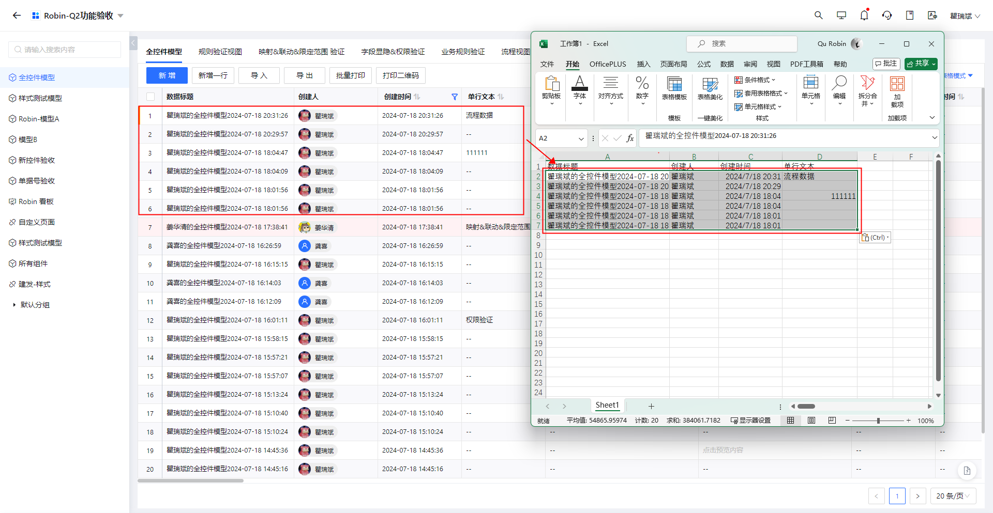993x513 pixels.
Task: Click the floating document icon at bottom right
Action: (x=967, y=470)
